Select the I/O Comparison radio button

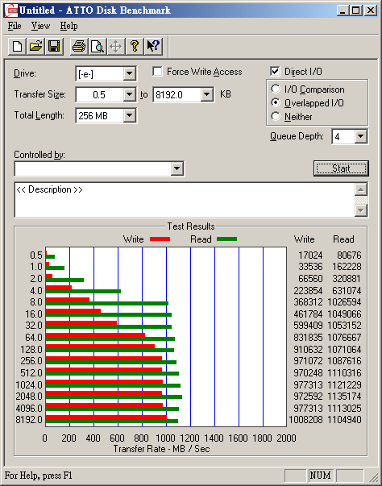[275, 89]
